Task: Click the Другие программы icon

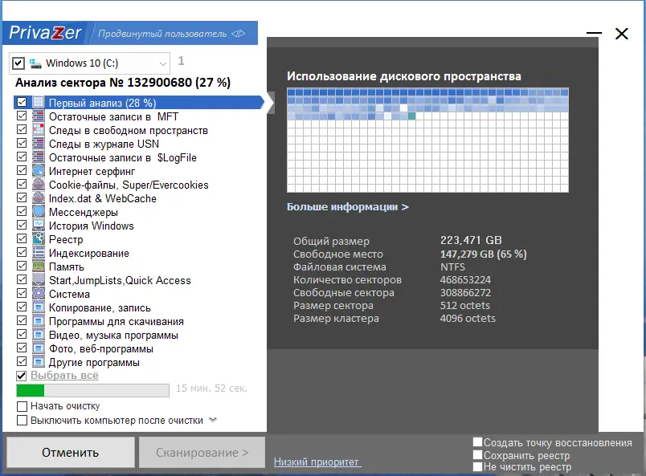Action: click(39, 361)
